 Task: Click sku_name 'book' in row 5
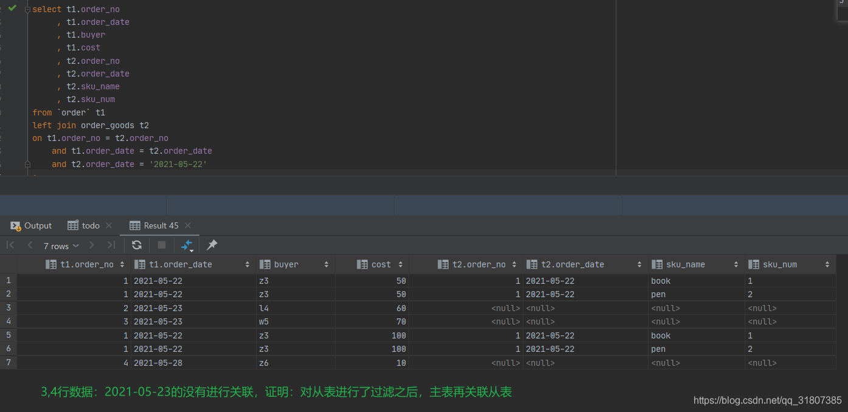697,335
